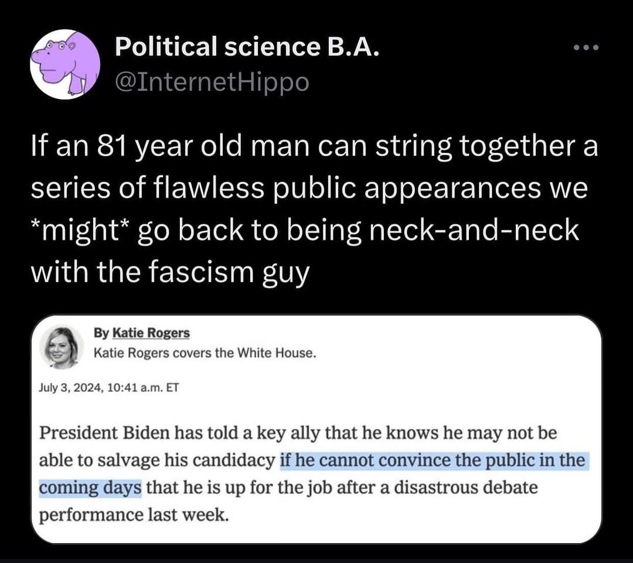This screenshot has width=633, height=563.
Task: Click "Katie Rogers covers the White House." line
Action: click(205, 353)
